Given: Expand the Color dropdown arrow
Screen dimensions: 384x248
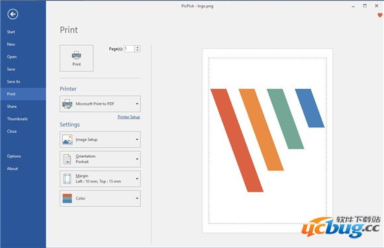Looking at the screenshot, I should [137, 198].
